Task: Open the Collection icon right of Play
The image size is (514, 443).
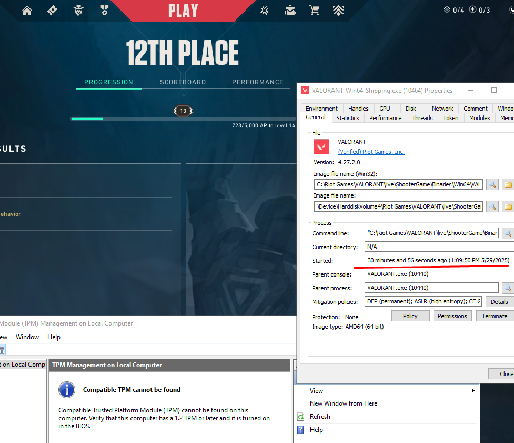Action: click(265, 11)
